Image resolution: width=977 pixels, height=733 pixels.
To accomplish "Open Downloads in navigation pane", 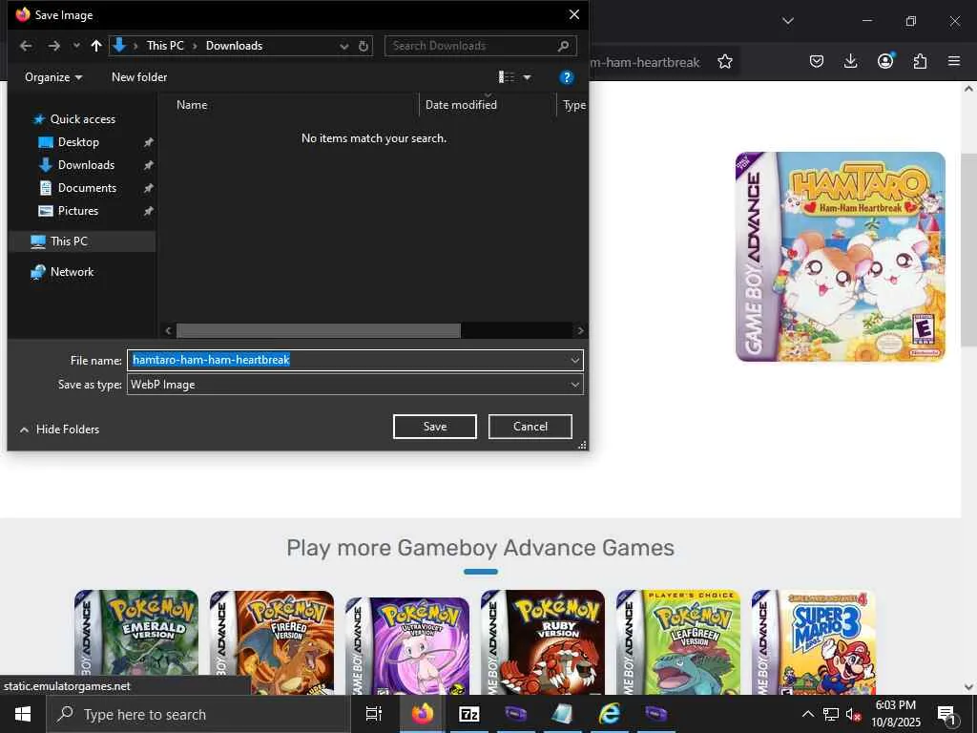I will pos(86,165).
